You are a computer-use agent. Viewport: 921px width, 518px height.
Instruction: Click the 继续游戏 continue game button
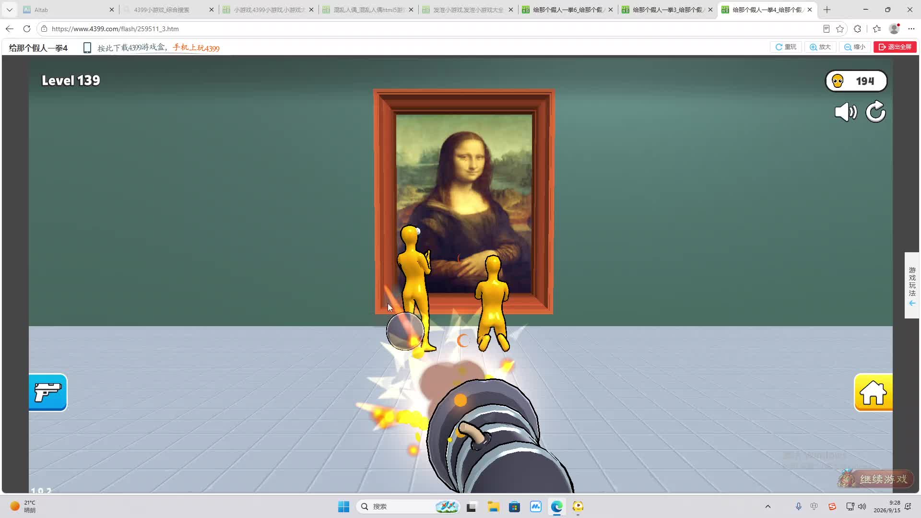875,479
